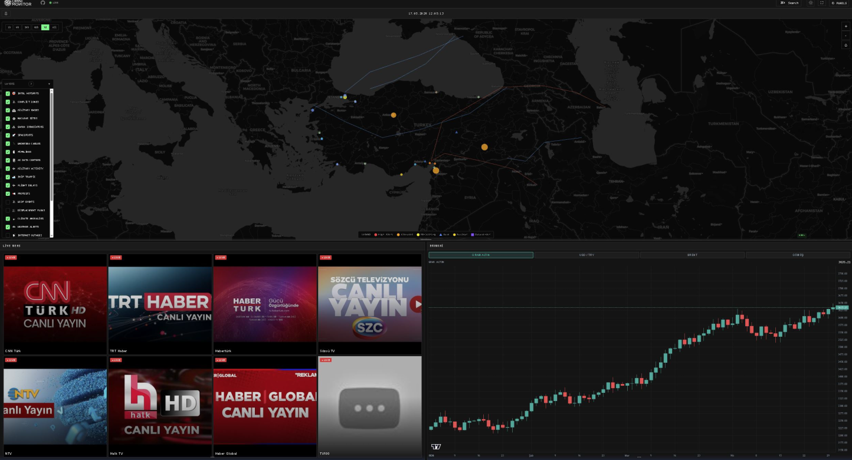Screen dimensions: 852x460
Task: Uncheck the Conflict Zones layer checkbox
Action: (8, 102)
